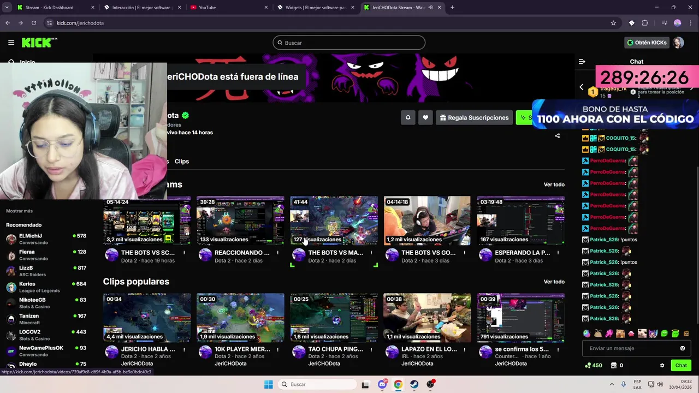Click the green KICK logo
The image size is (699, 393).
click(39, 43)
